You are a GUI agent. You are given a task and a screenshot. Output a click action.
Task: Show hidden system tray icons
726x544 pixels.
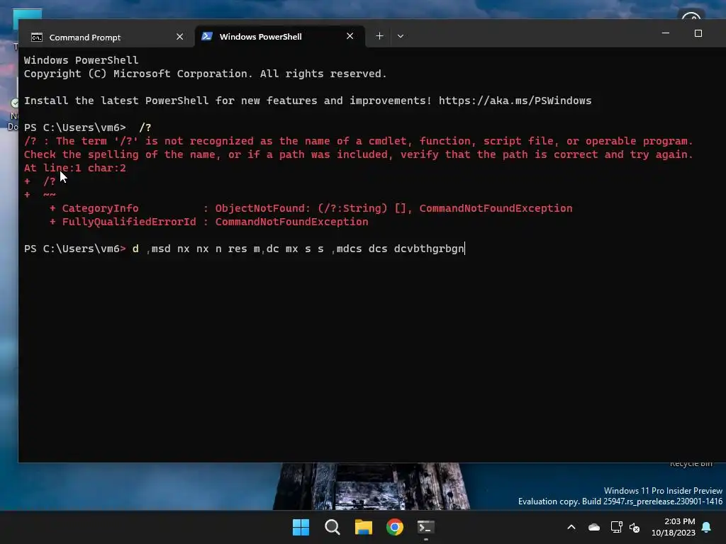coord(571,527)
